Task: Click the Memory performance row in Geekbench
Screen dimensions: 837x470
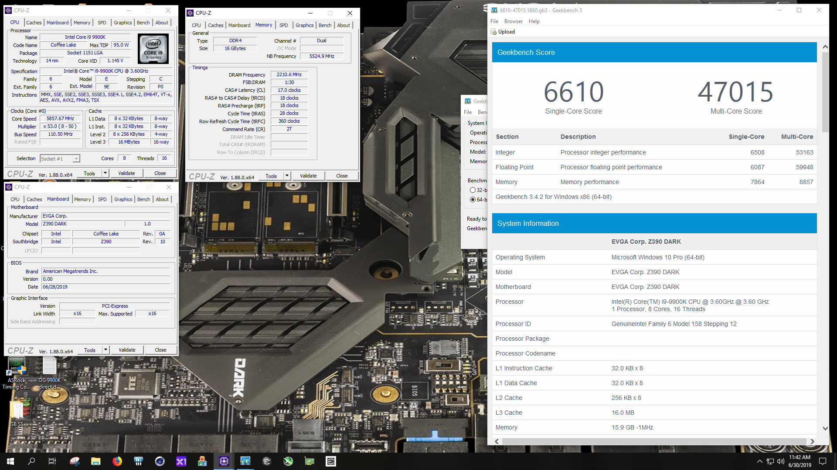Action: click(x=654, y=182)
